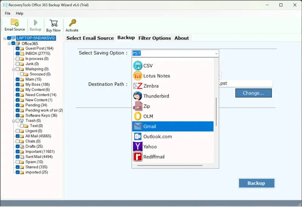Switch to the Filter Options tab
This screenshot has height=207, width=302.
(154, 38)
